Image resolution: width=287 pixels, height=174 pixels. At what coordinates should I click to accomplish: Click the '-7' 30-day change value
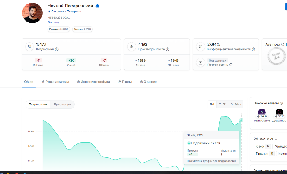[104, 60]
